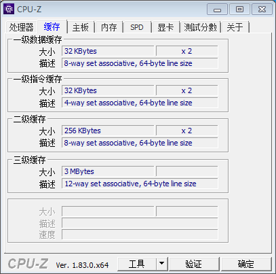Click the L1 data cache size field 32 KBytes
The width and height of the screenshot is (276, 274).
108,51
